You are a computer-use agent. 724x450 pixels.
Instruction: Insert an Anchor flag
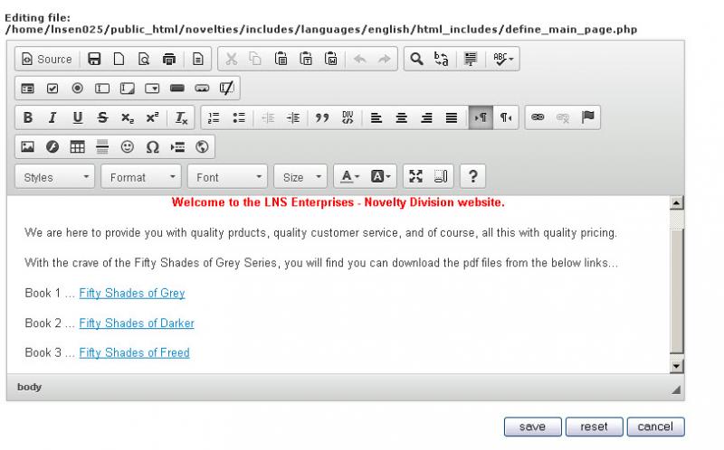[x=587, y=117]
